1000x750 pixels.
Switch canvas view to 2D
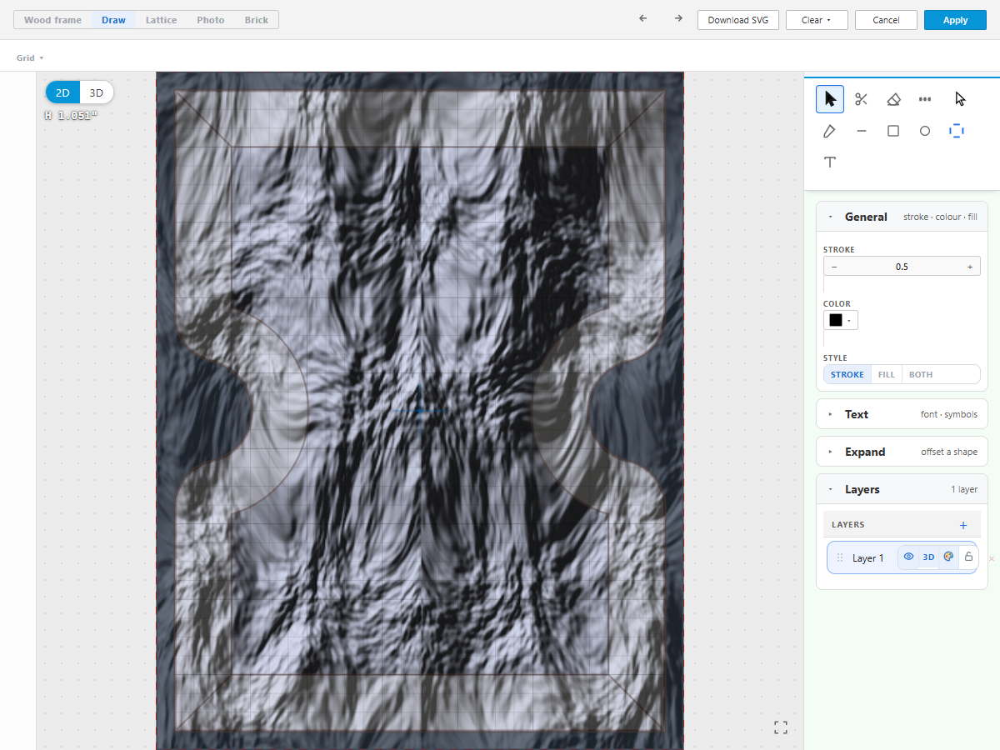(62, 92)
